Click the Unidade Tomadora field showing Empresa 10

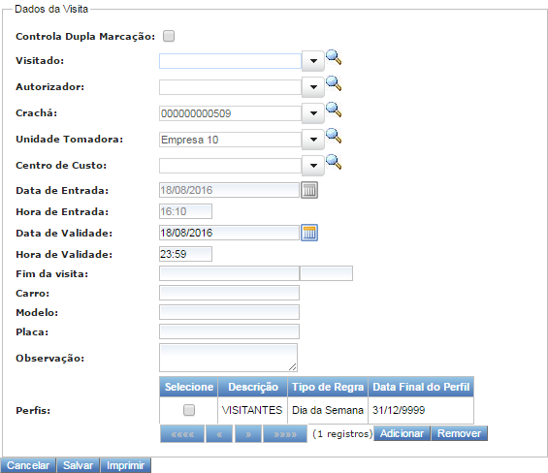pyautogui.click(x=230, y=140)
